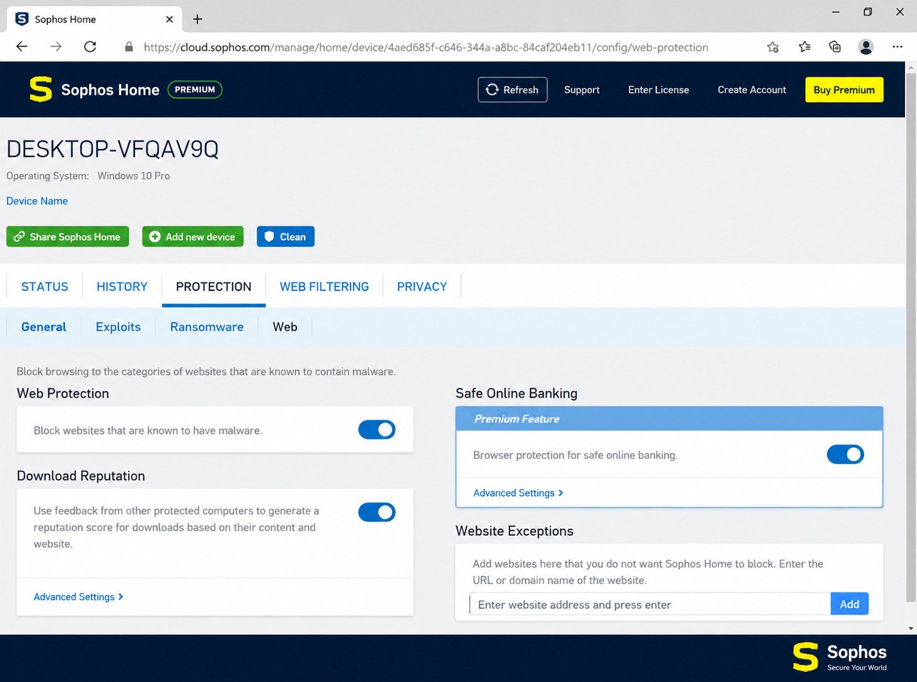Select the PROTECTION tab
The width and height of the screenshot is (917, 682).
(x=214, y=287)
